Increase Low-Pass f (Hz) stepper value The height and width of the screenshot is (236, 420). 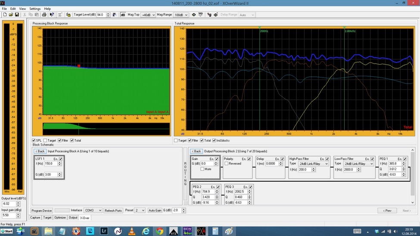[359, 168]
